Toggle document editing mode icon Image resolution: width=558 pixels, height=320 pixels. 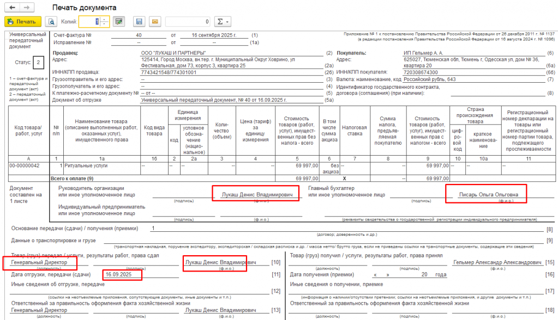[119, 22]
